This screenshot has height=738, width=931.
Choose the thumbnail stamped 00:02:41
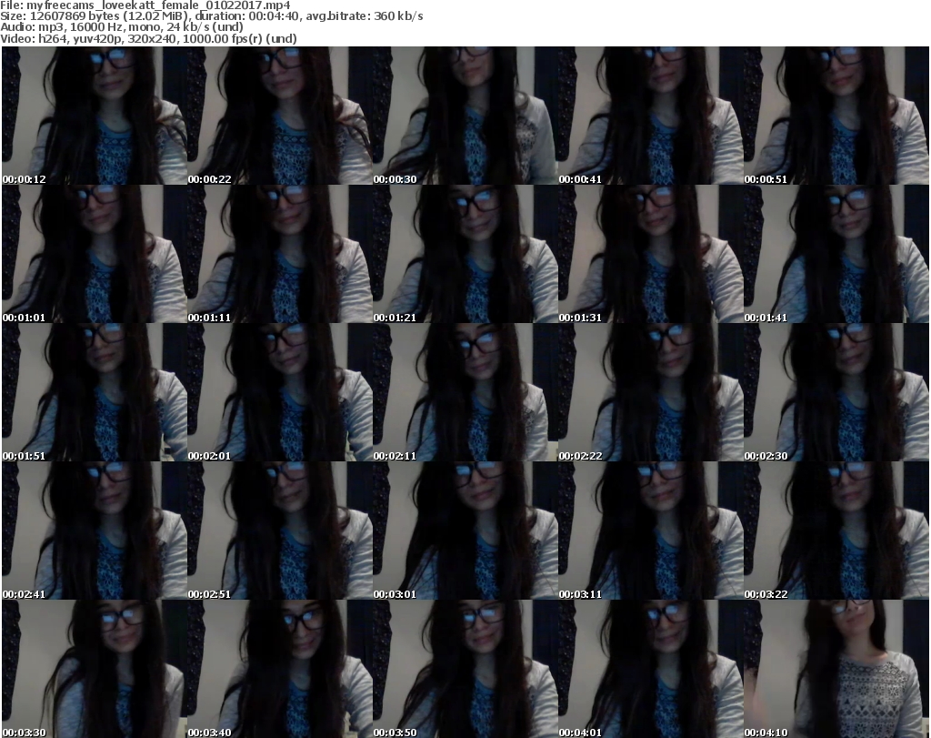[95, 531]
